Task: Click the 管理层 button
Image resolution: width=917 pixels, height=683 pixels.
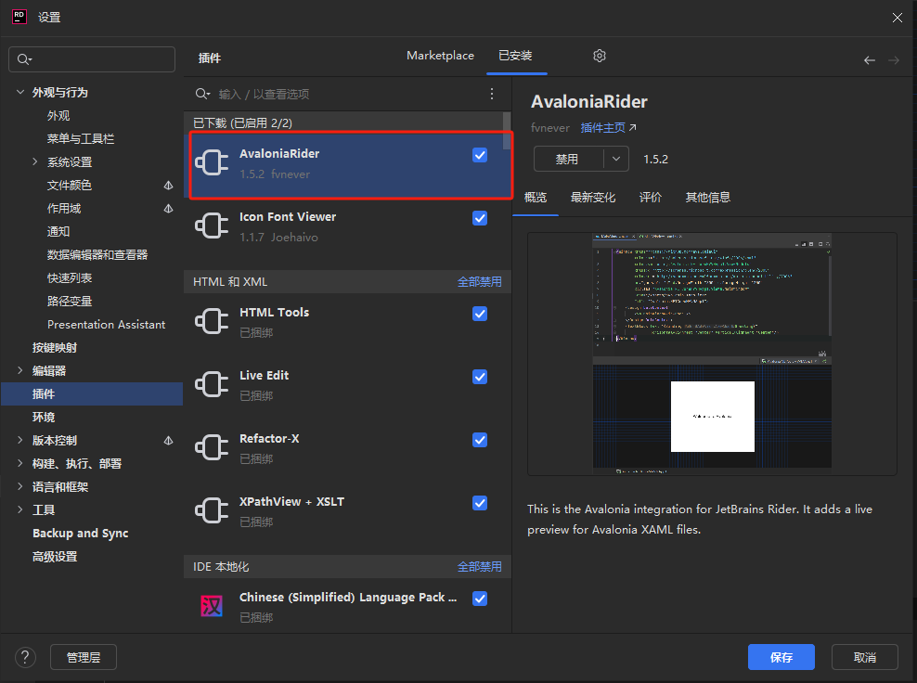Action: (84, 657)
